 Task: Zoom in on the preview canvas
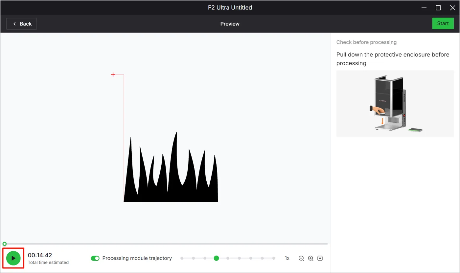point(310,258)
